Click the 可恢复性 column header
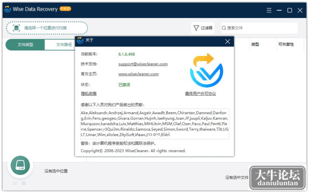 [x=286, y=44]
